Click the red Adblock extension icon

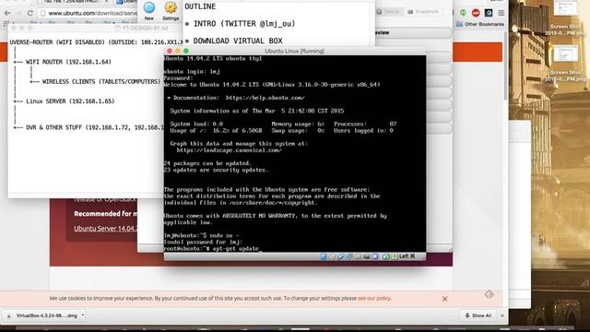476,13
